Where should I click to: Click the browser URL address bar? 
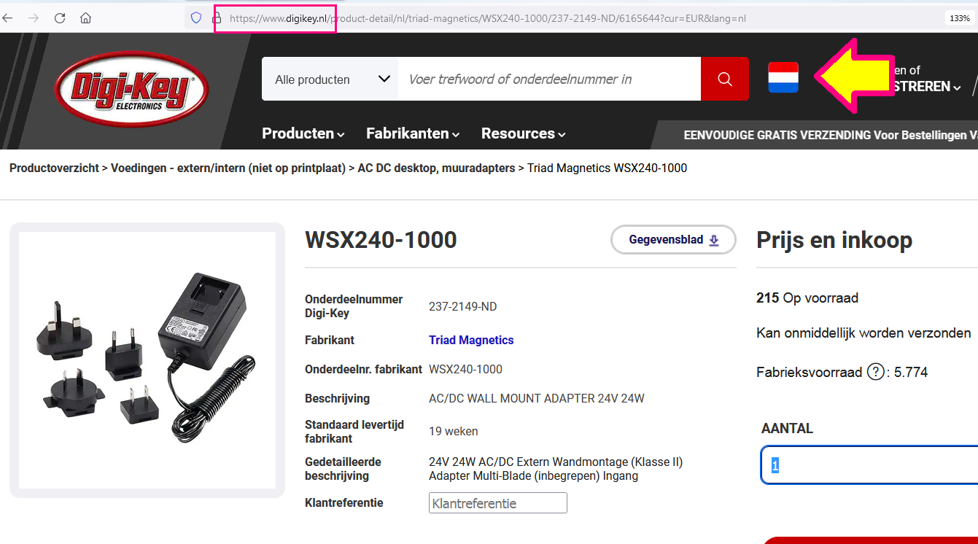pos(487,18)
